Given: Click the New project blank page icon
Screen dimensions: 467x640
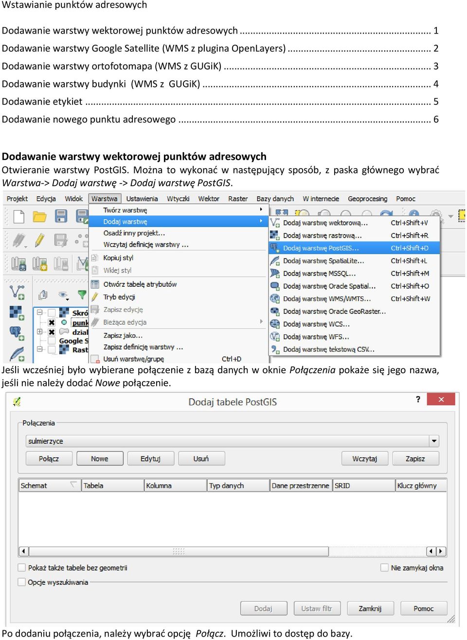Looking at the screenshot, I should [x=18, y=216].
